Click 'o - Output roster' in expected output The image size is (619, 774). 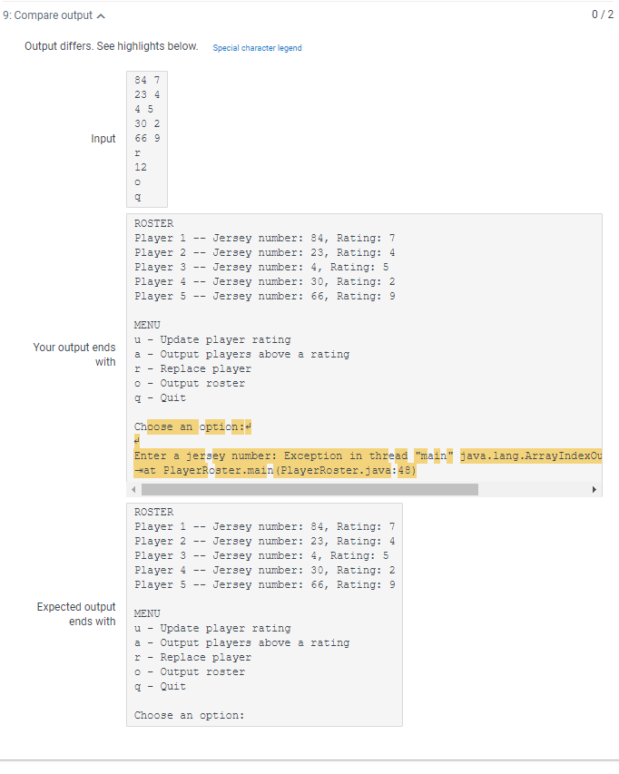pos(189,671)
